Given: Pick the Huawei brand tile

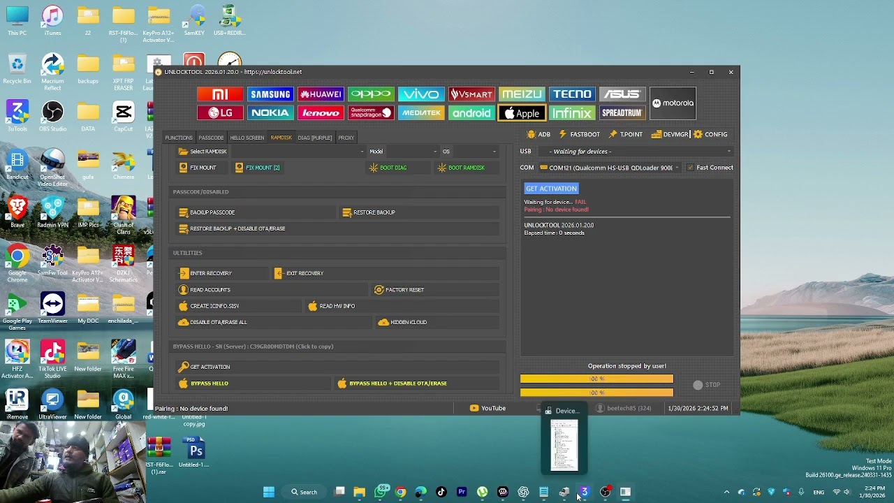Looking at the screenshot, I should click(321, 94).
